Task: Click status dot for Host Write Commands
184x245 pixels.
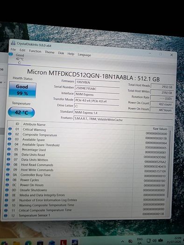Action: [8, 169]
